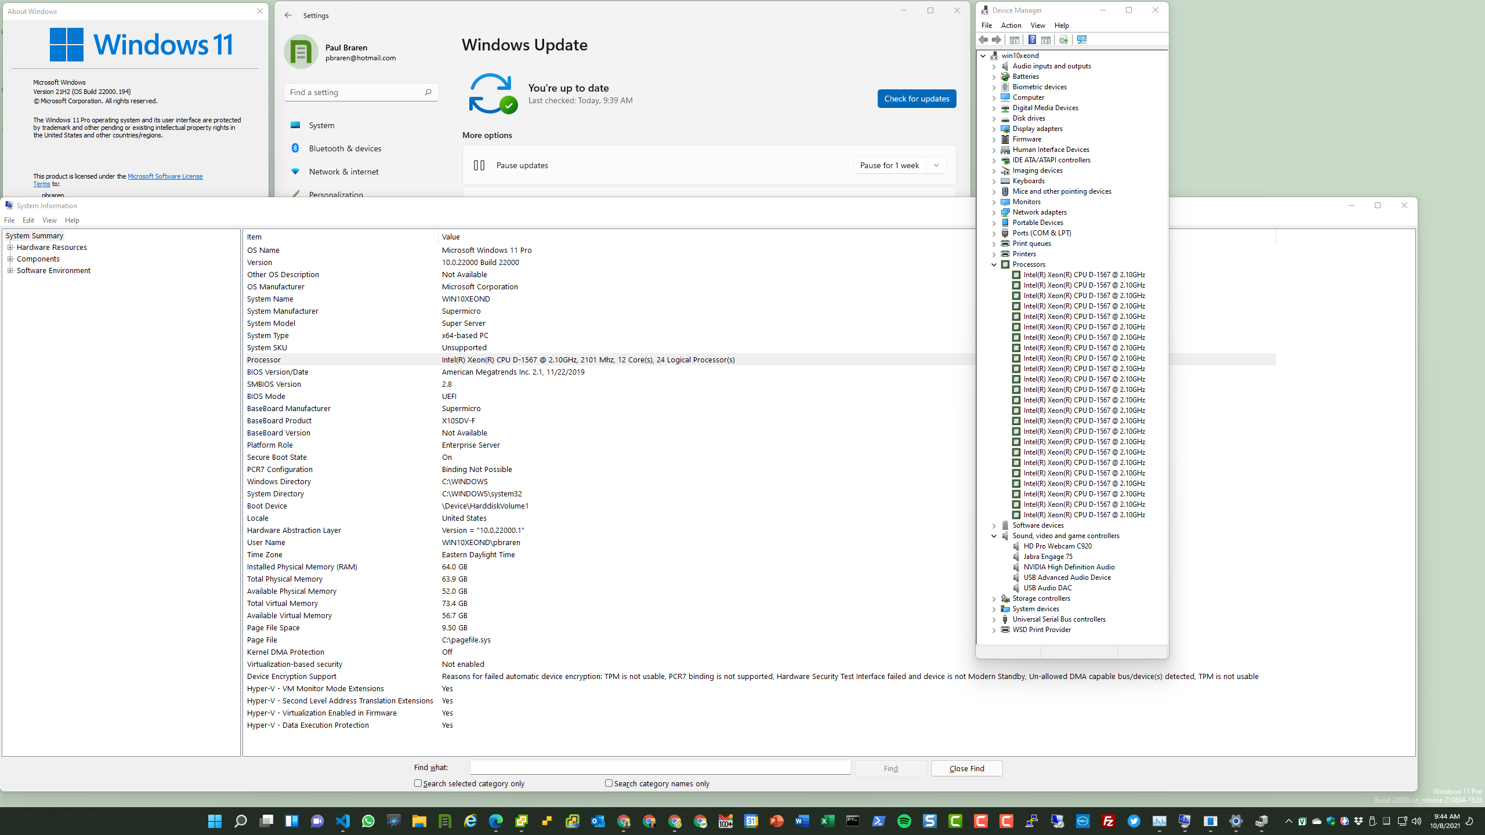Screen dimensions: 1485x835
Task: Collapse Sound, video and game controllers node
Action: pyautogui.click(x=994, y=536)
